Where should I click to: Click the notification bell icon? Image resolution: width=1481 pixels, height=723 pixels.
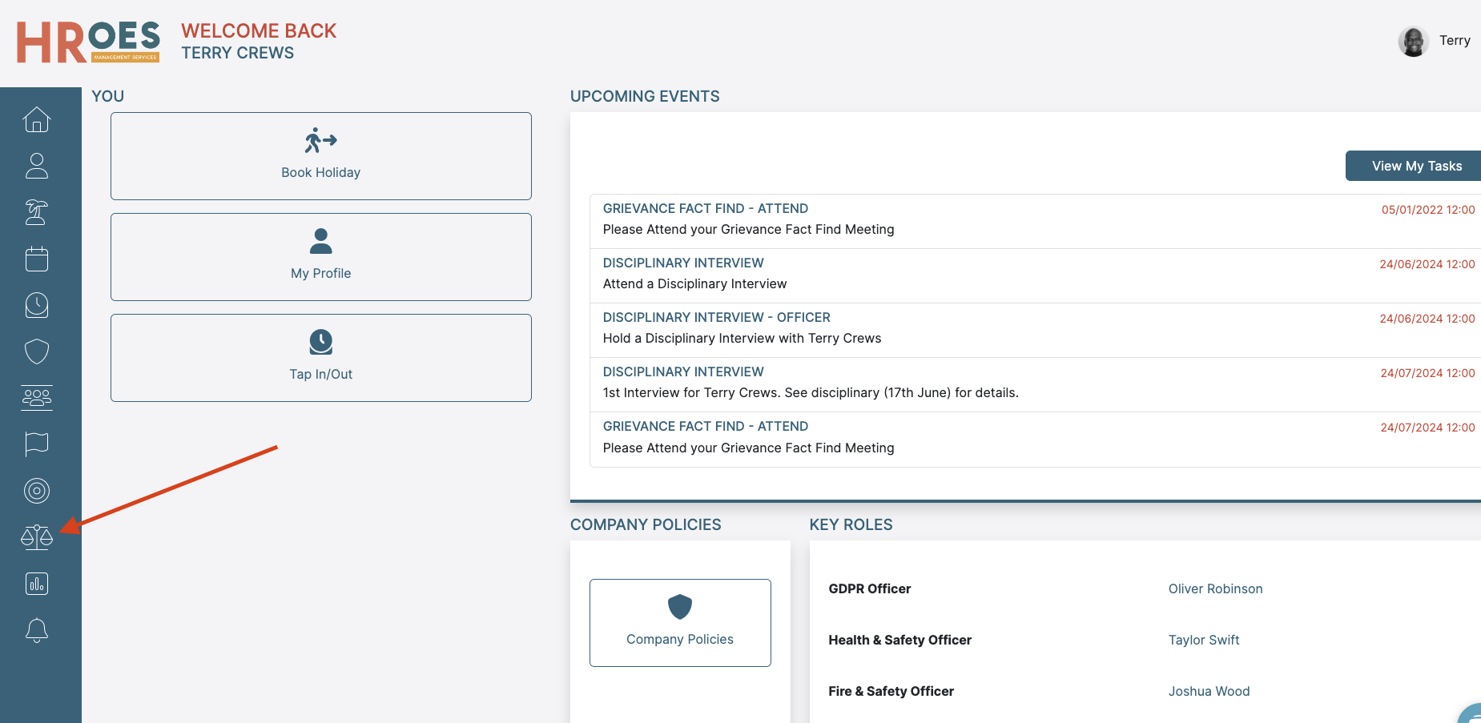coord(37,630)
